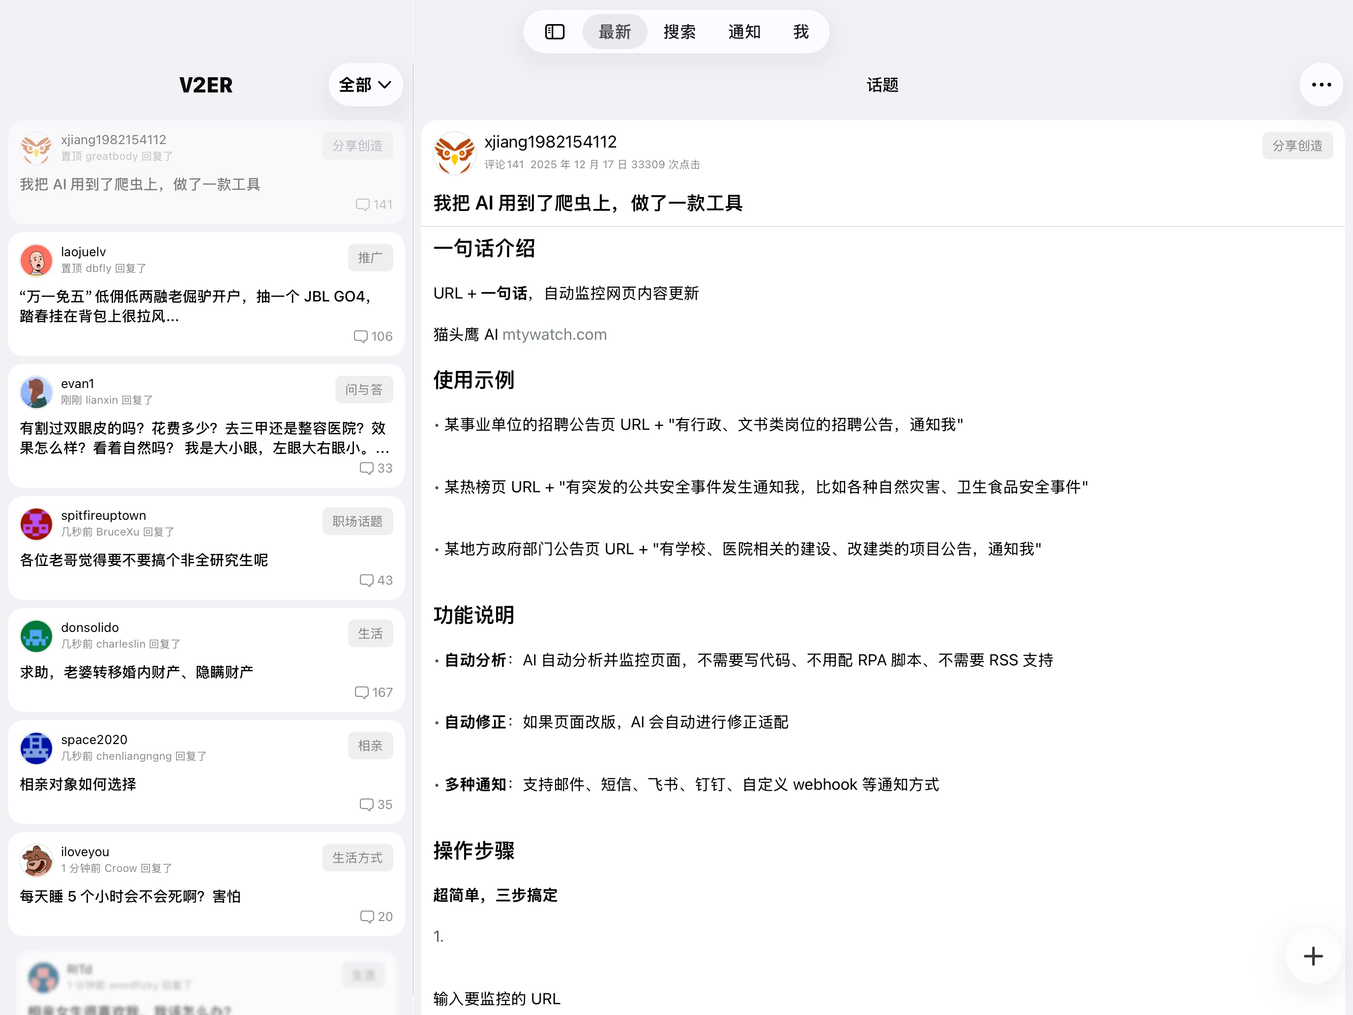Select the 问与答 tag on evan1's post

(x=363, y=389)
